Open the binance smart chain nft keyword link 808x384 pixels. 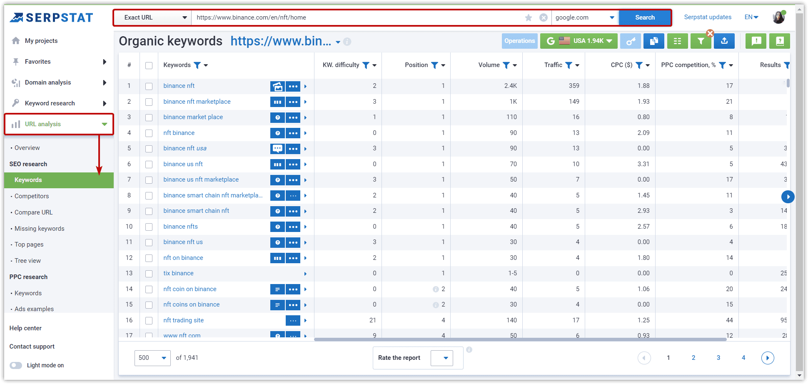[196, 211]
